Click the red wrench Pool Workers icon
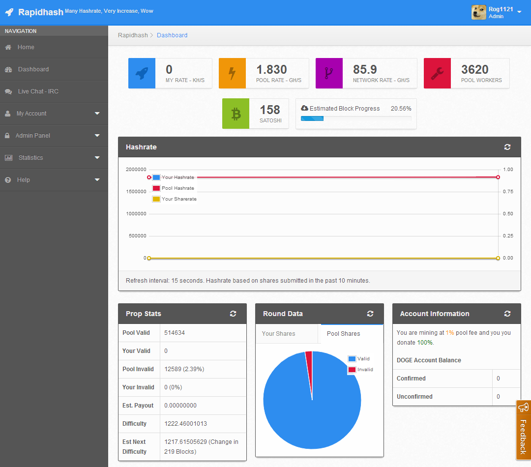The image size is (531, 467). click(x=437, y=73)
